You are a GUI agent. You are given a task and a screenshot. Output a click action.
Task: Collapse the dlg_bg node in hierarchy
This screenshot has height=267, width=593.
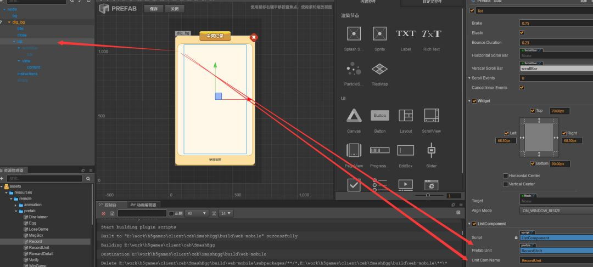pyautogui.click(x=9, y=22)
